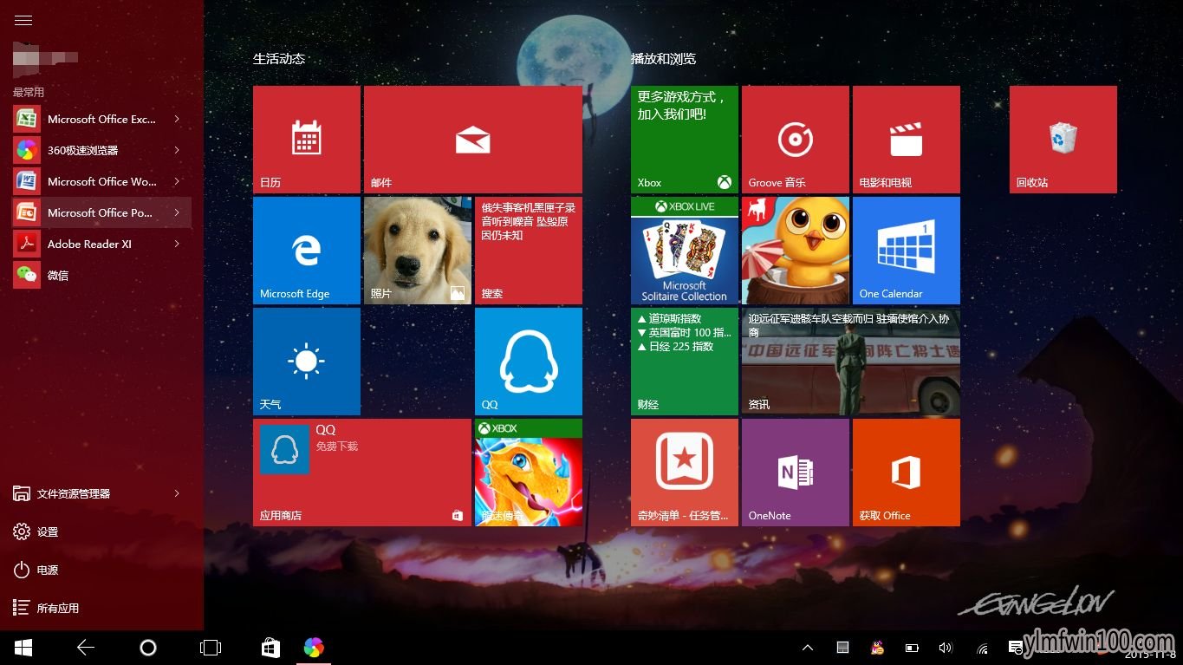Viewport: 1183px width, 665px height.
Task: Open the 日历 (Calendar) tile
Action: tap(307, 140)
